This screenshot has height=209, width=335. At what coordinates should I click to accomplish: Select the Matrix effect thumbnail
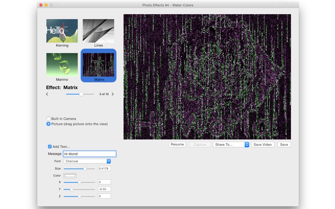click(98, 64)
